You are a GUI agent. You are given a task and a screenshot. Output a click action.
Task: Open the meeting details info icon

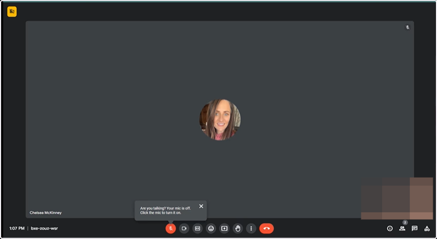[390, 228]
